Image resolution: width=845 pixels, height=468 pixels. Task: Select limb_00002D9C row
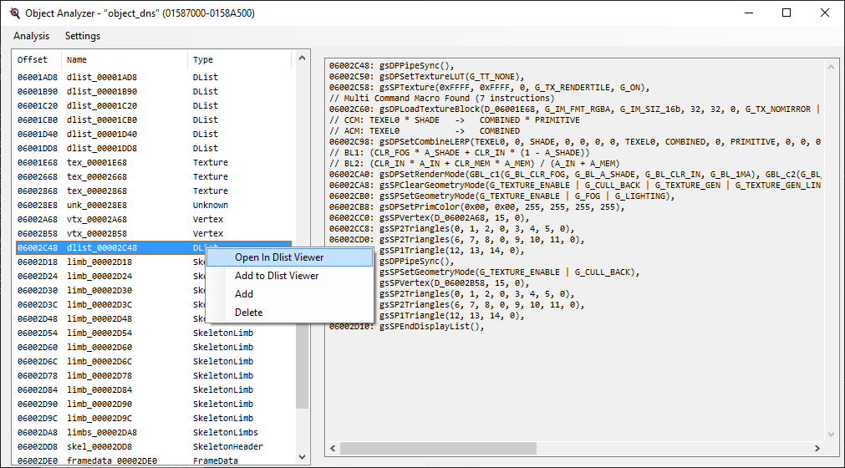pos(154,419)
